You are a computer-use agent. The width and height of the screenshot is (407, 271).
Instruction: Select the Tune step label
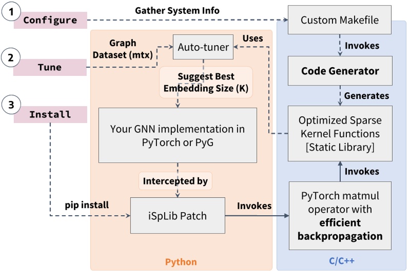coord(50,67)
